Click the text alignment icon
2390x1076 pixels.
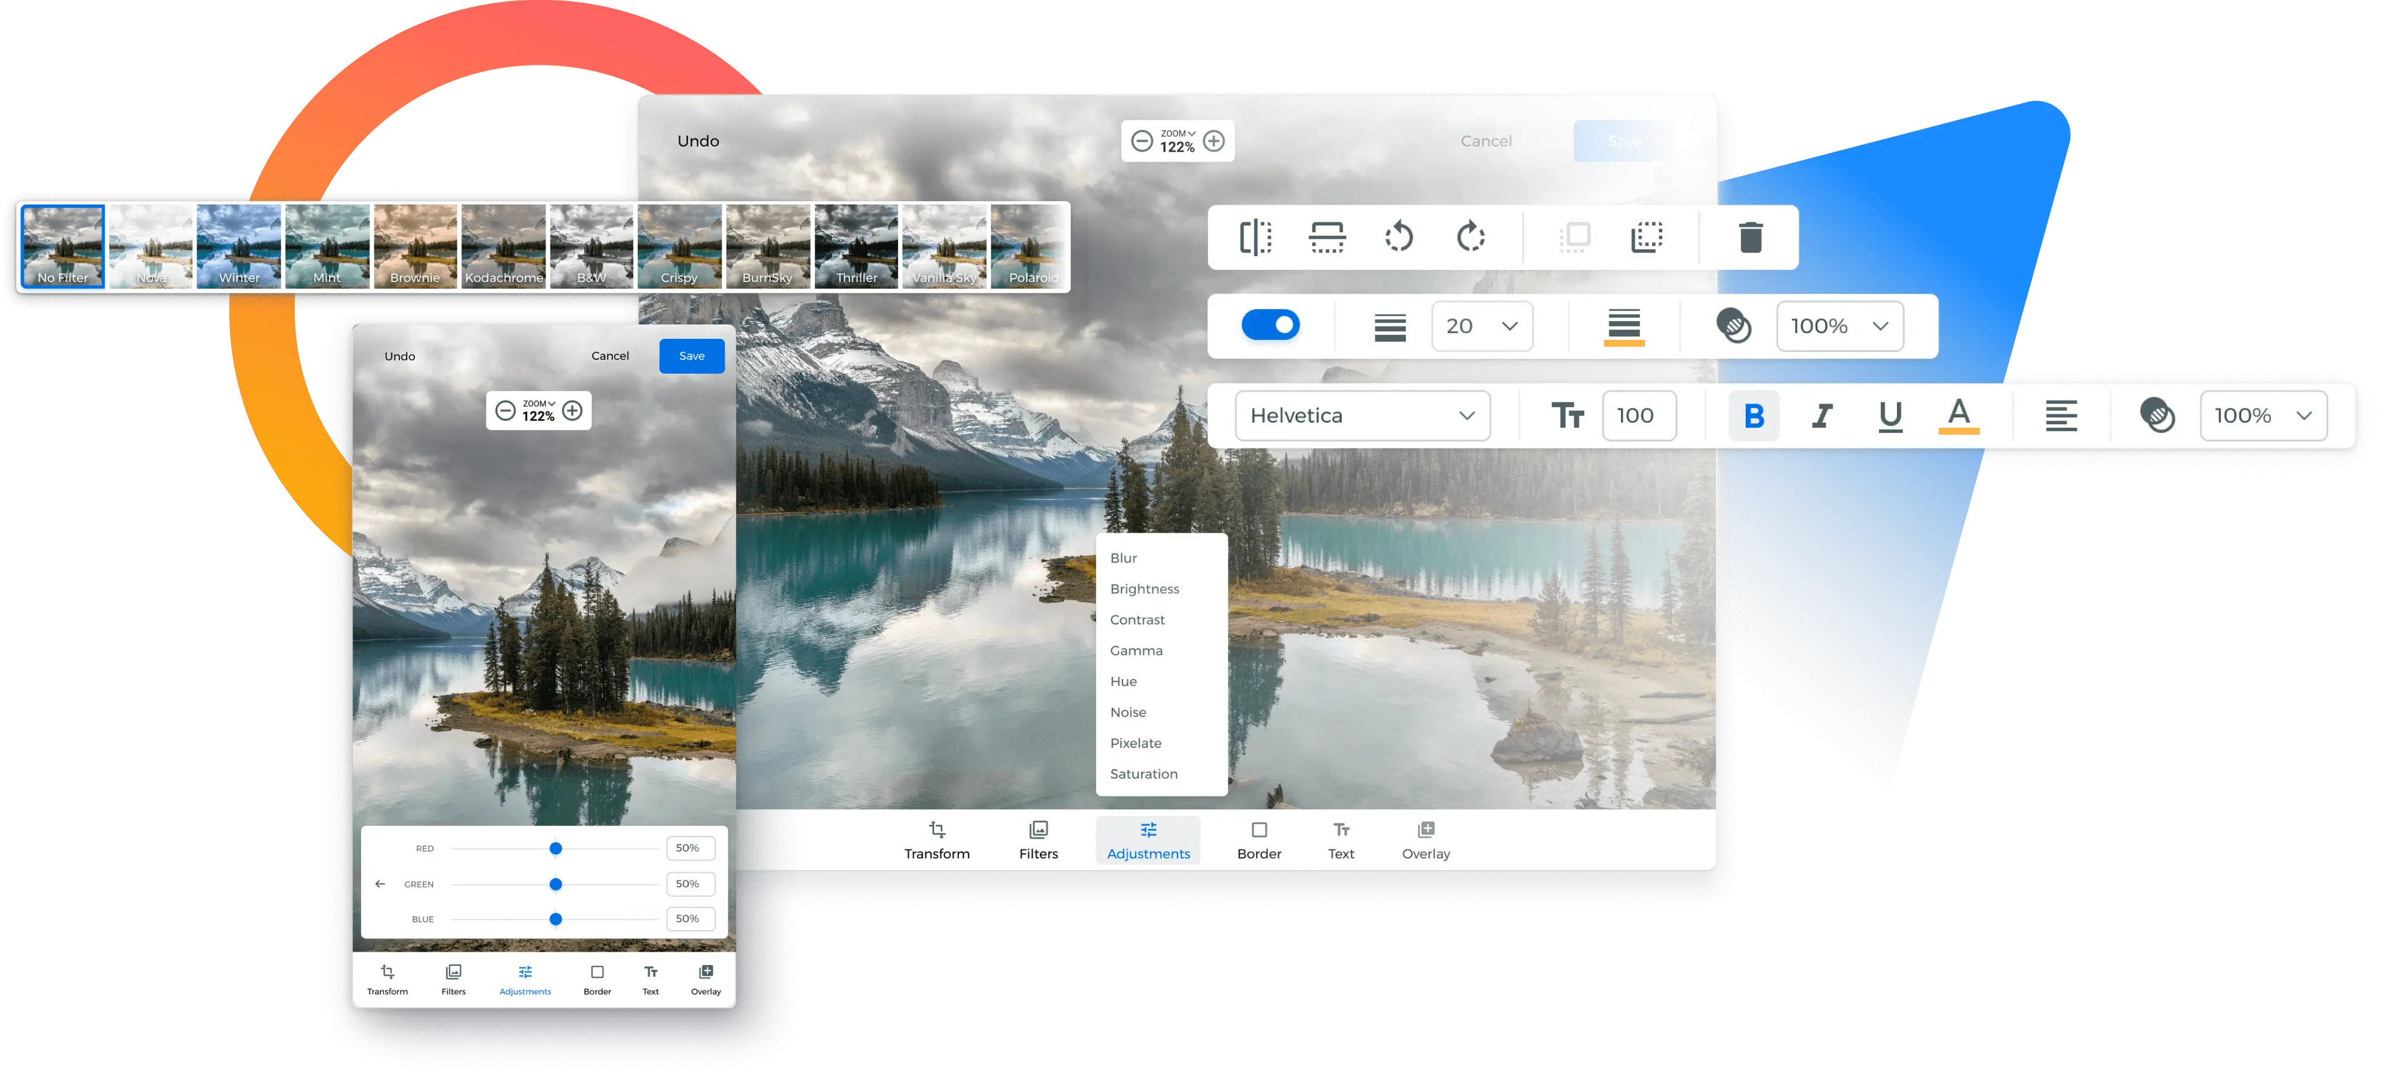tap(2061, 415)
